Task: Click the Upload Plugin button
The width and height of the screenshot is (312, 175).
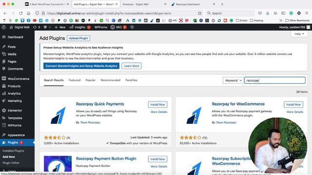Action: [78, 38]
